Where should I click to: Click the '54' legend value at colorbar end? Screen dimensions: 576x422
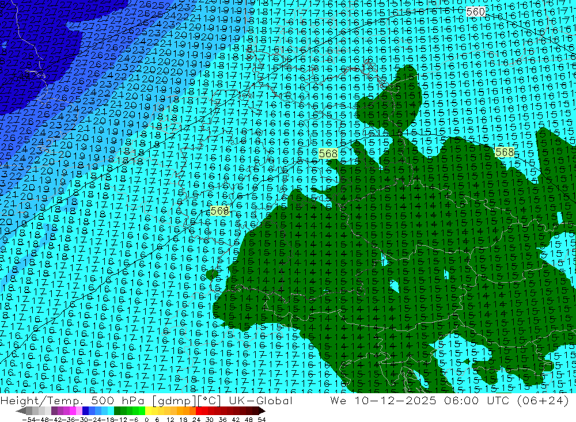(x=262, y=420)
